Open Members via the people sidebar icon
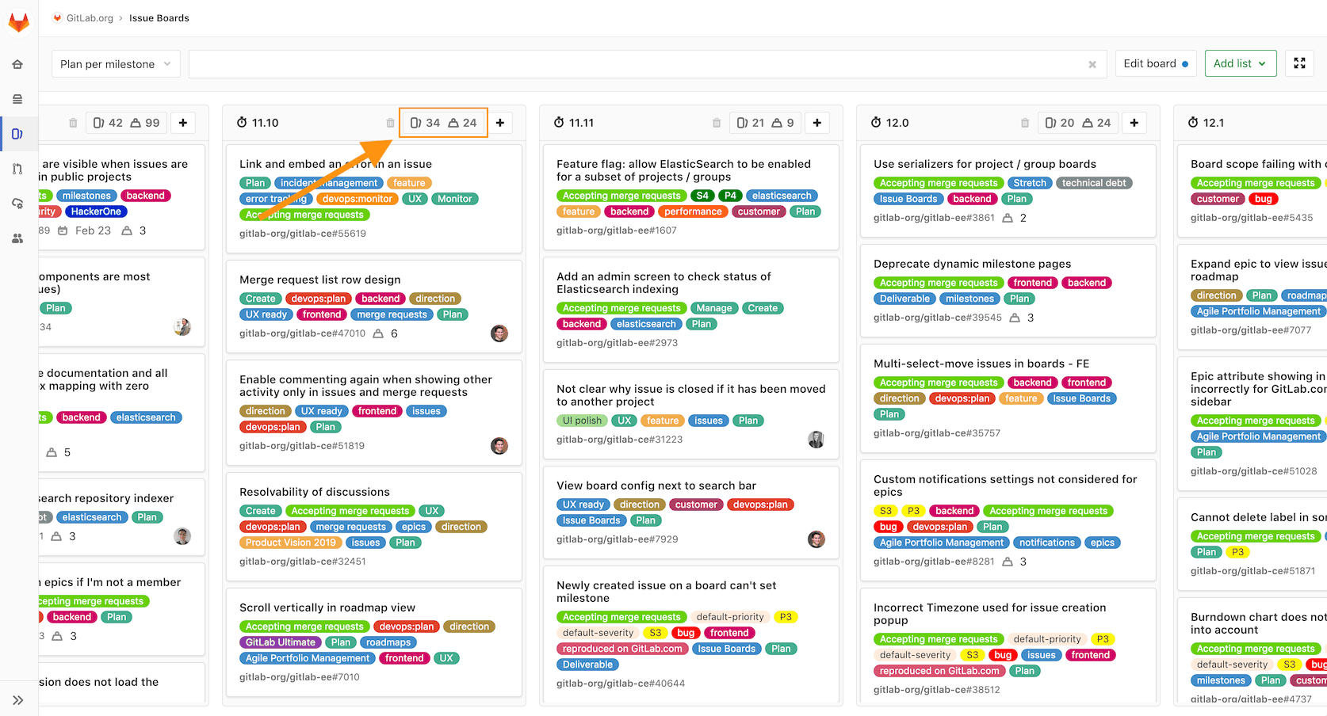 pos(17,238)
